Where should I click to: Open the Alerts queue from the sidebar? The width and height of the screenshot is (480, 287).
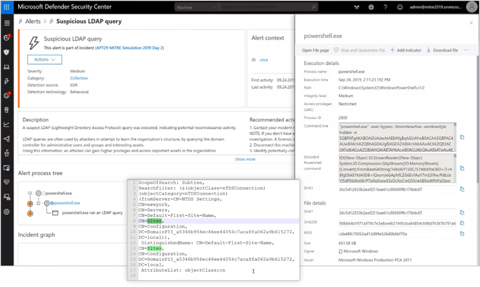coord(7,81)
